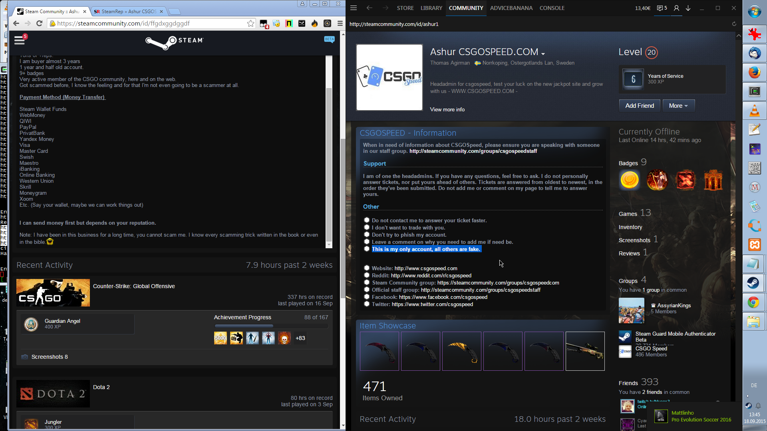Open the Steam downloads arrow icon
This screenshot has height=431, width=767.
pos(688,8)
